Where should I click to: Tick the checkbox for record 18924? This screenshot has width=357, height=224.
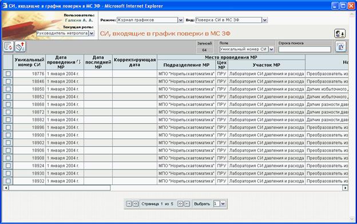click(8, 166)
